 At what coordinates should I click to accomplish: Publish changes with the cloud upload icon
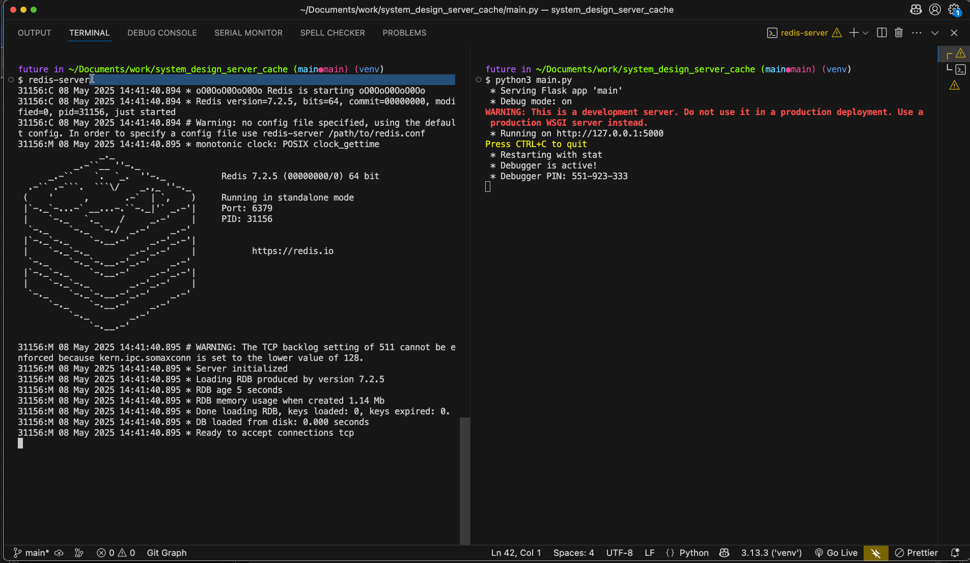click(x=59, y=553)
